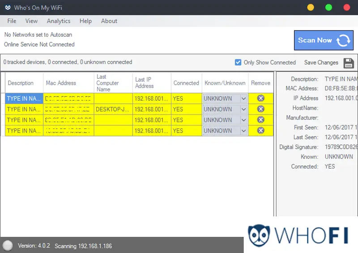Sort by the Description column header
The height and width of the screenshot is (253, 358).
click(24, 83)
